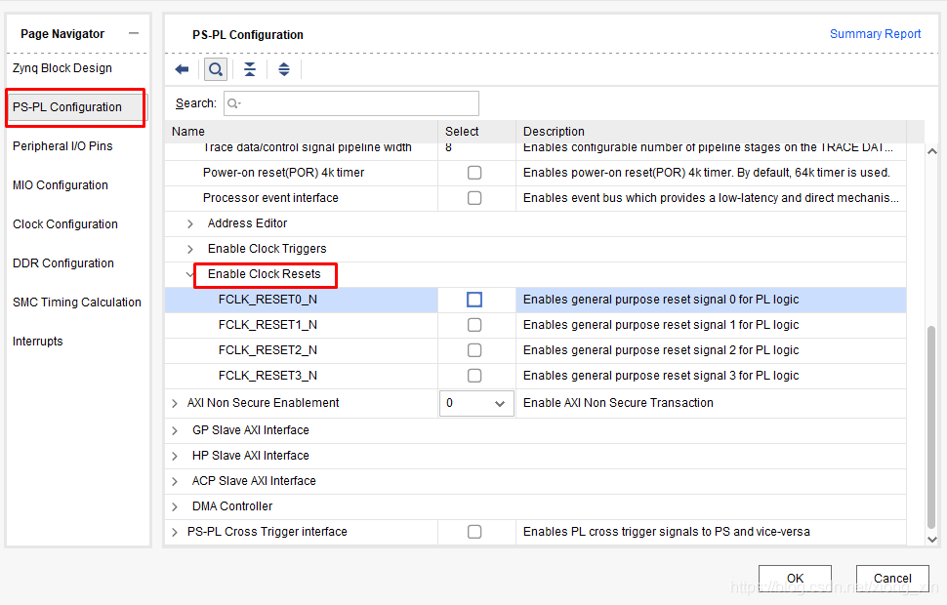Click the 'HP Slave AXI Interface' label

[251, 456]
